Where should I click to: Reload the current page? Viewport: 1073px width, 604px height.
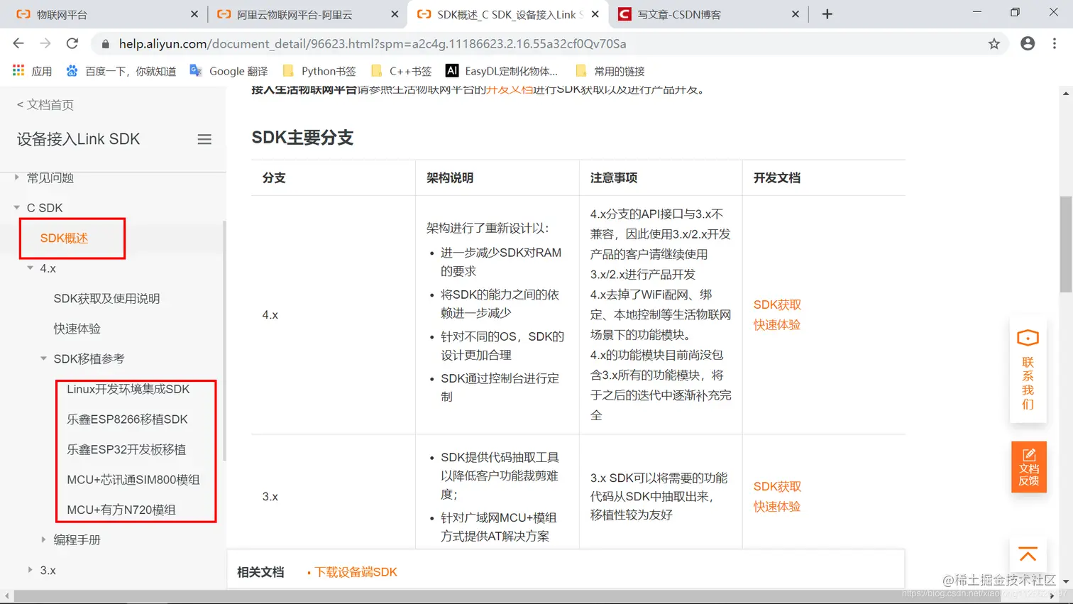click(72, 43)
